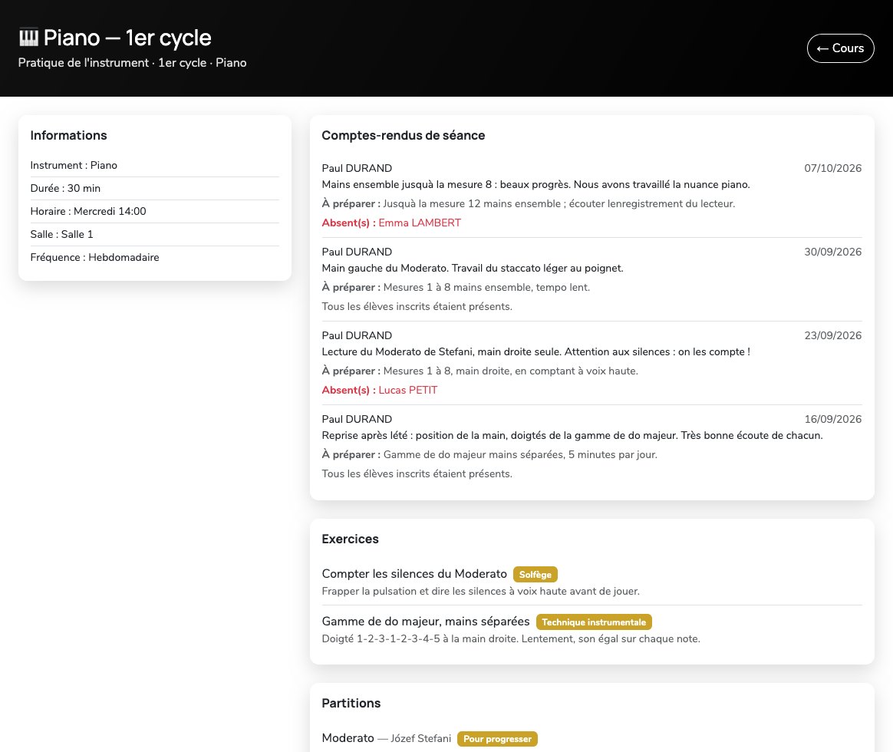Click the session date 16/09/2026
Viewport: 893px width, 752px height.
tap(832, 419)
